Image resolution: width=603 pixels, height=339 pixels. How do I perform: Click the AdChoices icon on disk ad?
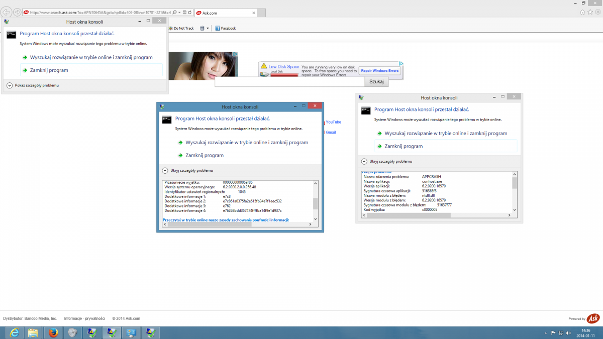click(x=401, y=64)
